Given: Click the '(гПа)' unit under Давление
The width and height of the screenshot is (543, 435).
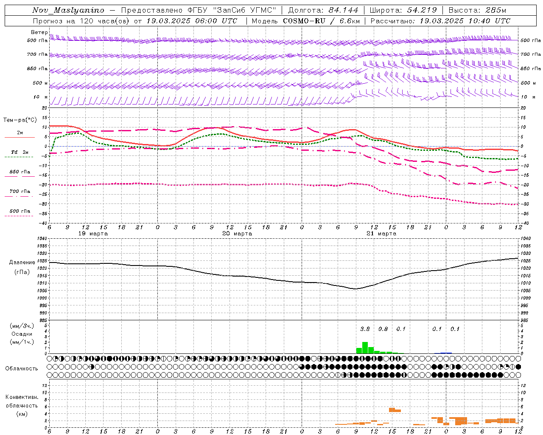Looking at the screenshot, I should pyautogui.click(x=22, y=272).
